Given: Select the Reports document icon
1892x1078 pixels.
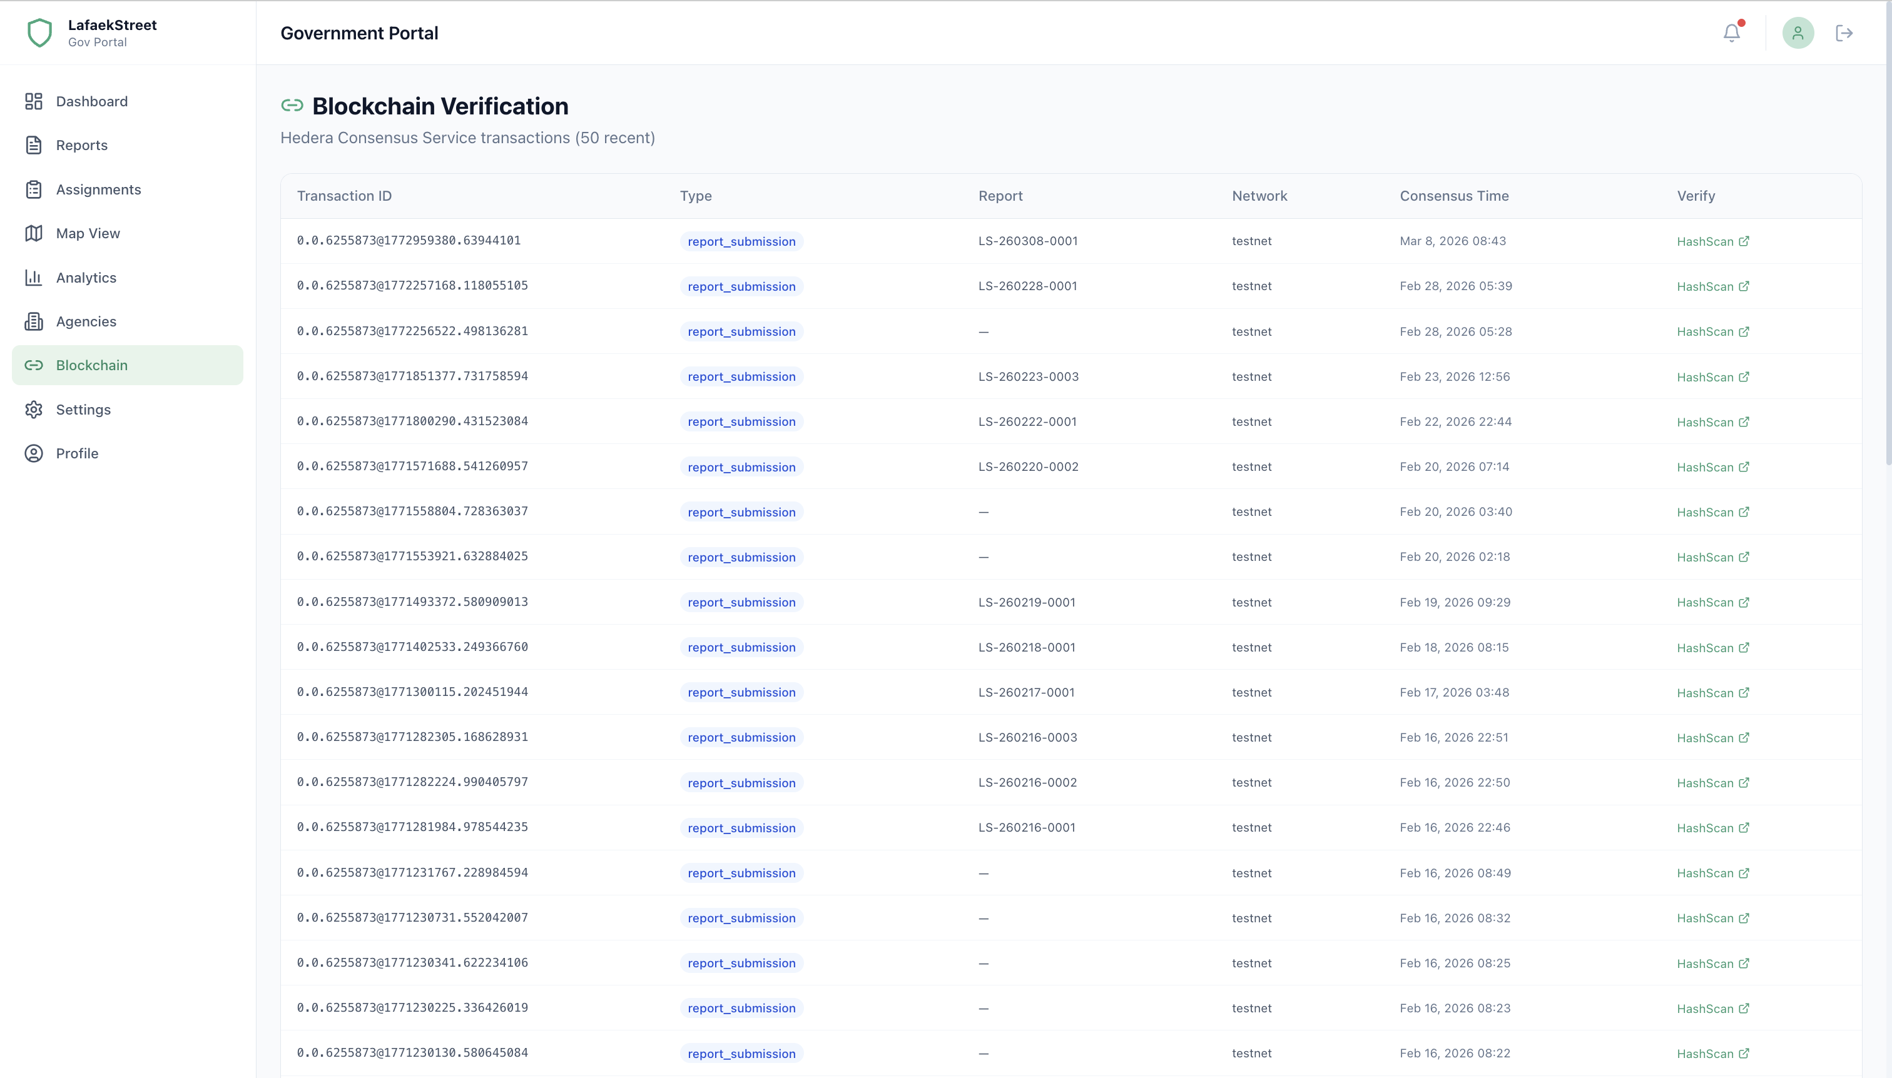Looking at the screenshot, I should coord(33,145).
